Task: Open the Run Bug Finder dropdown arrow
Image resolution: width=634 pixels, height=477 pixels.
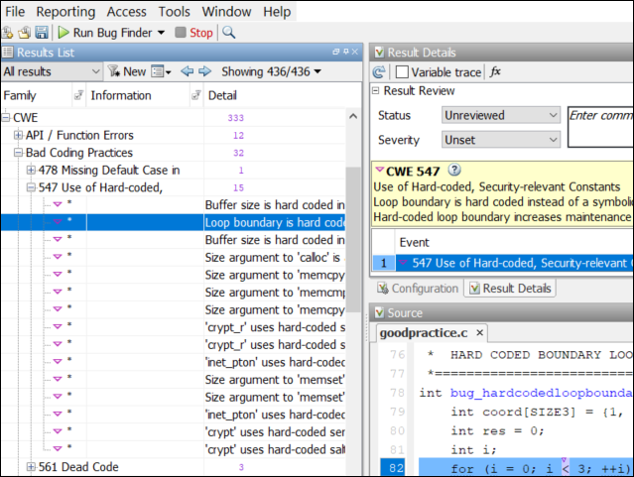Action: 161,33
